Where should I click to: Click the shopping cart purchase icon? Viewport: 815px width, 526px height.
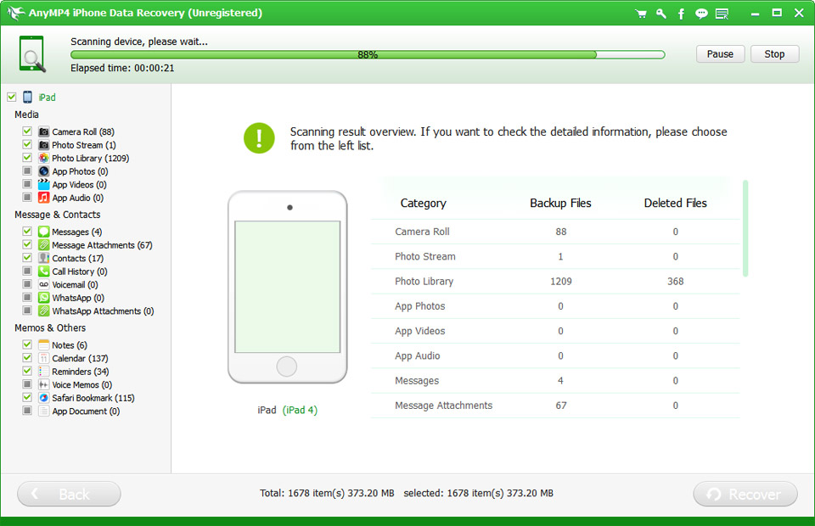(x=642, y=14)
